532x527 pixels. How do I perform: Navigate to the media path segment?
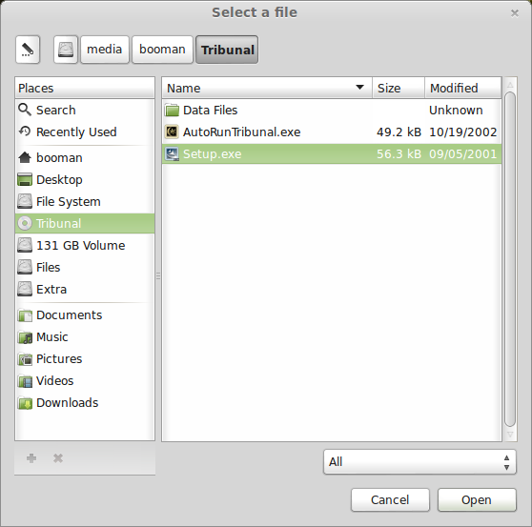(x=105, y=50)
